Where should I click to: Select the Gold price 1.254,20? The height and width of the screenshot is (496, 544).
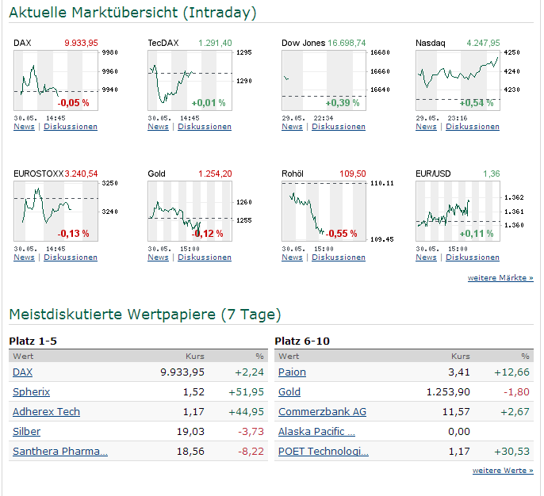(215, 174)
